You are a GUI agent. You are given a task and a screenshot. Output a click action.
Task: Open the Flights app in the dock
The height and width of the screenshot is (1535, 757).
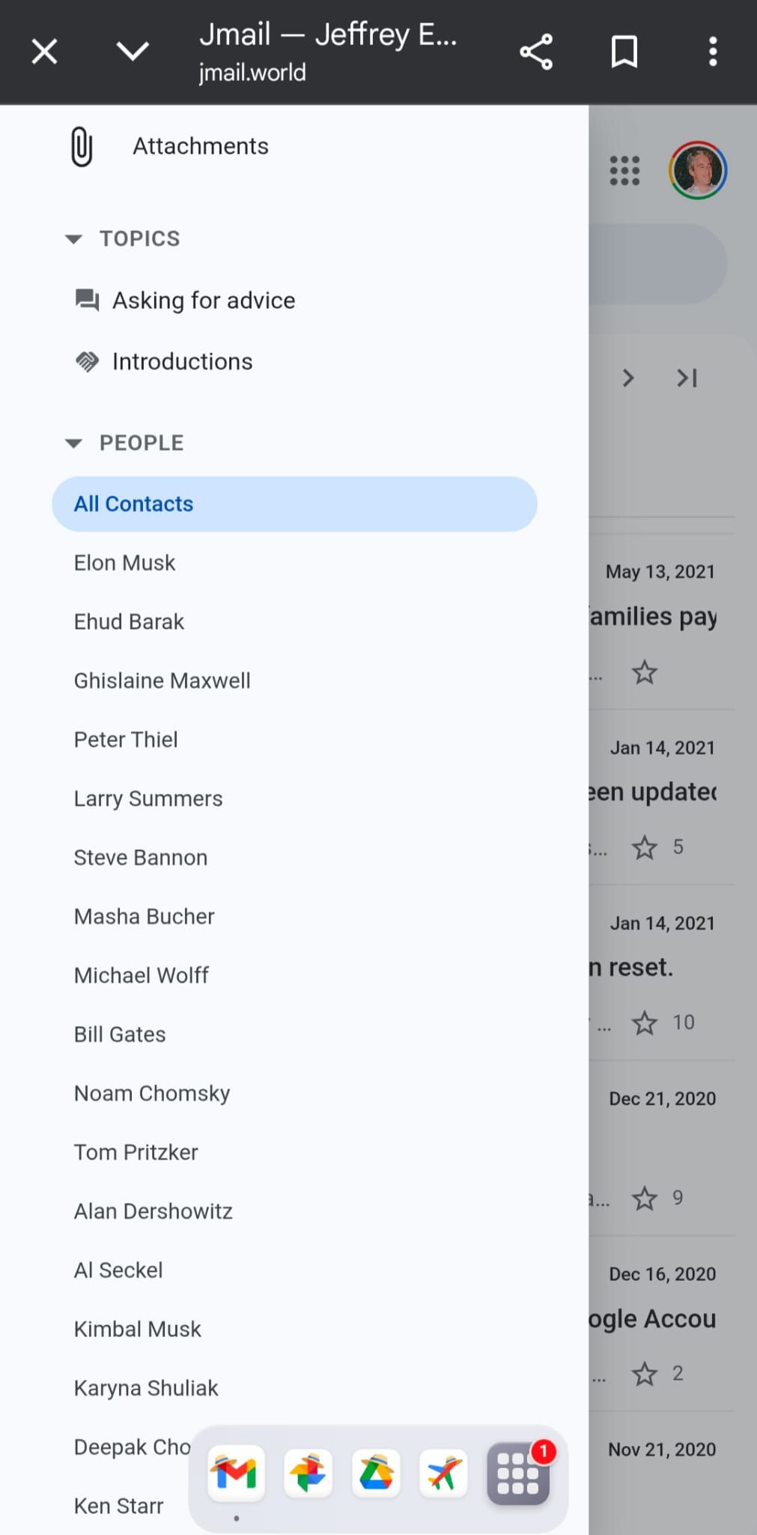click(x=443, y=1474)
